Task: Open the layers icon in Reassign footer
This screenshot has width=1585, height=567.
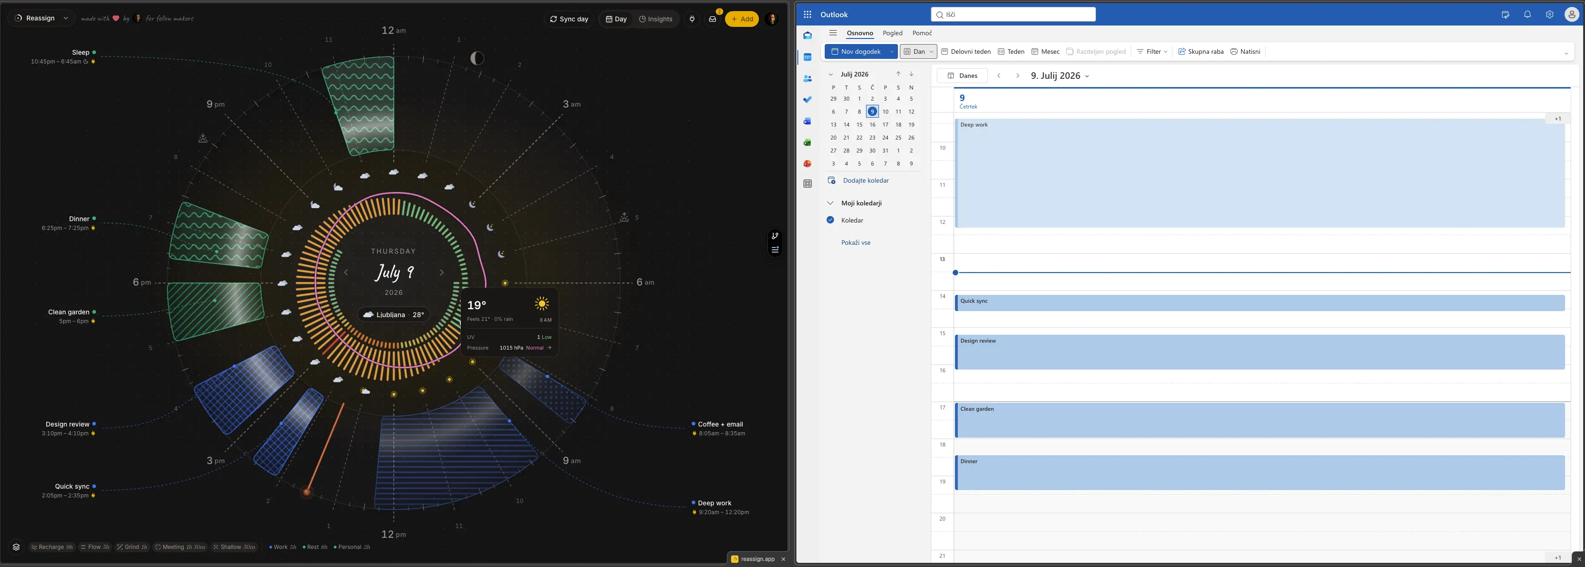Action: (x=16, y=547)
